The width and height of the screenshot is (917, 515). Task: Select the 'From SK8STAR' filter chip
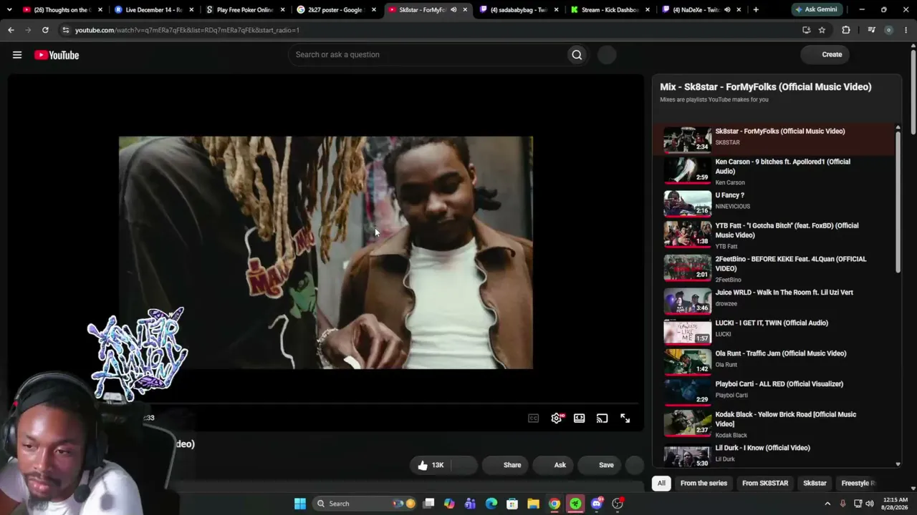pyautogui.click(x=765, y=484)
